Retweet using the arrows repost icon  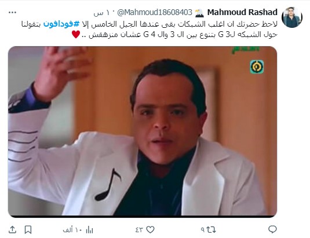pos(211,230)
